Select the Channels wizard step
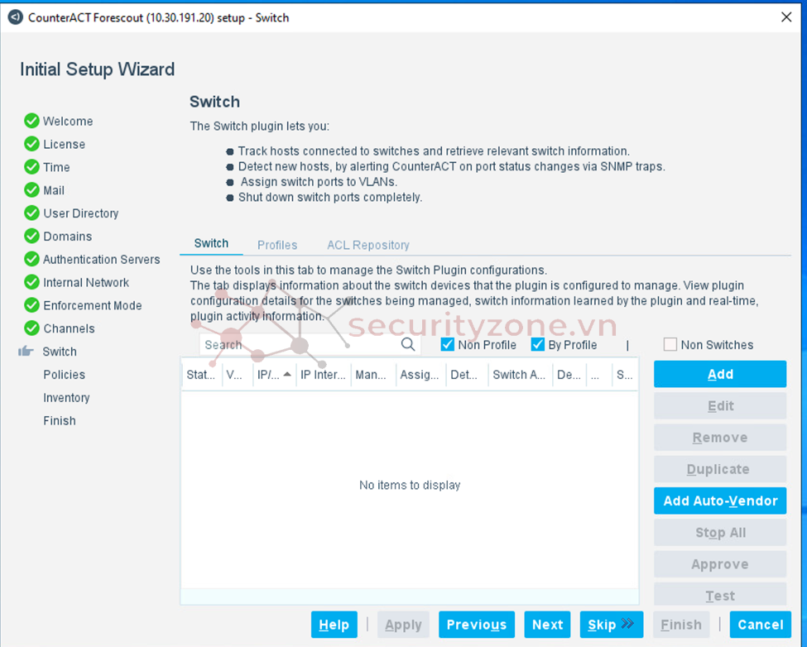 pos(69,328)
